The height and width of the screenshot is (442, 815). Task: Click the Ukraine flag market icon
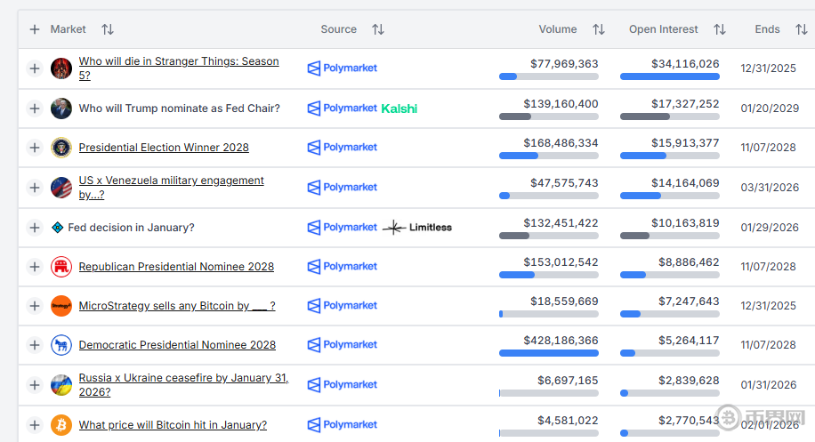point(61,385)
